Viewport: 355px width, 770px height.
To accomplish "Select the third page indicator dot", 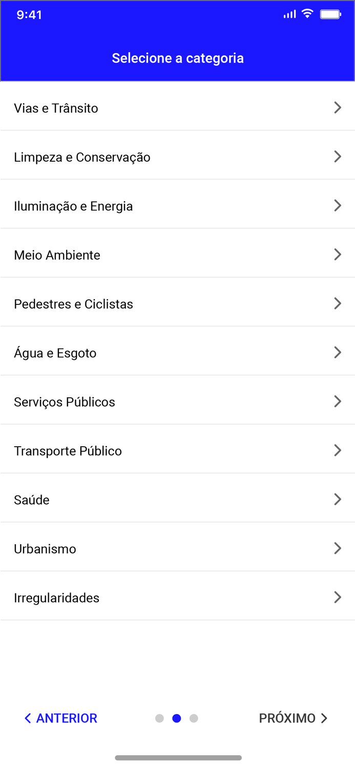I will [194, 718].
